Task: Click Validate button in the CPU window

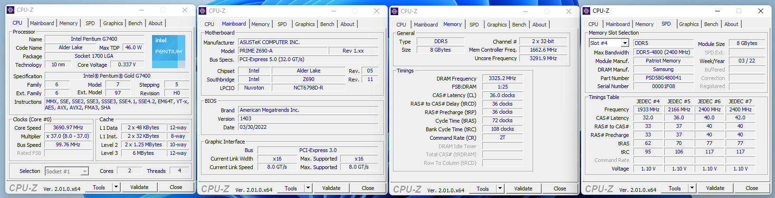Action: click(x=139, y=187)
